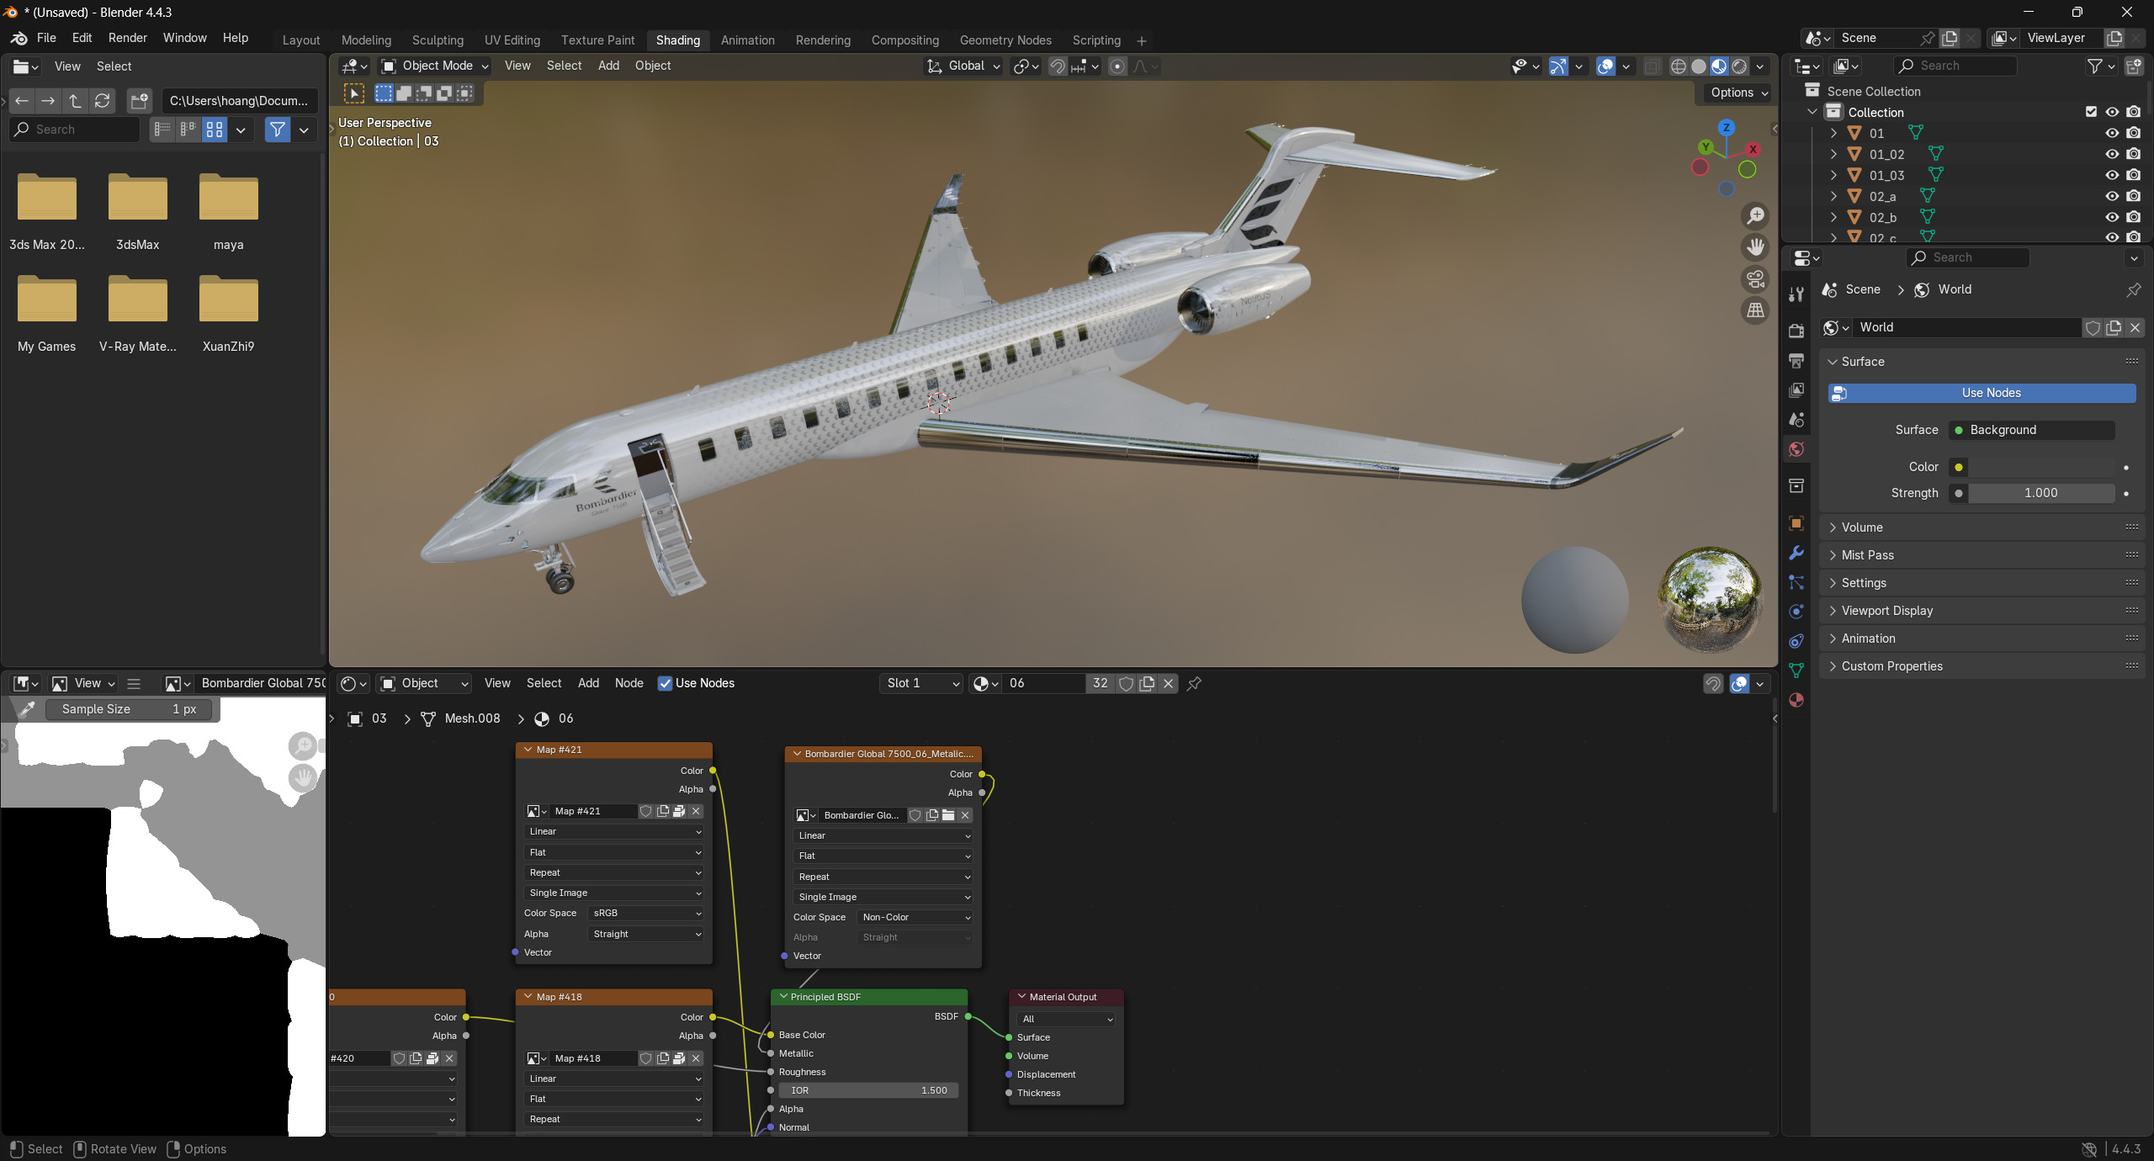This screenshot has width=2154, height=1161.
Task: Click the Surface Background shader field
Action: (2031, 430)
